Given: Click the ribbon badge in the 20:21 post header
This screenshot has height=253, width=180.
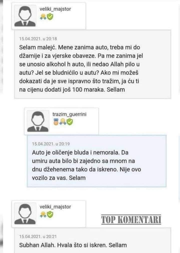Looking at the screenshot, I should tap(43, 214).
